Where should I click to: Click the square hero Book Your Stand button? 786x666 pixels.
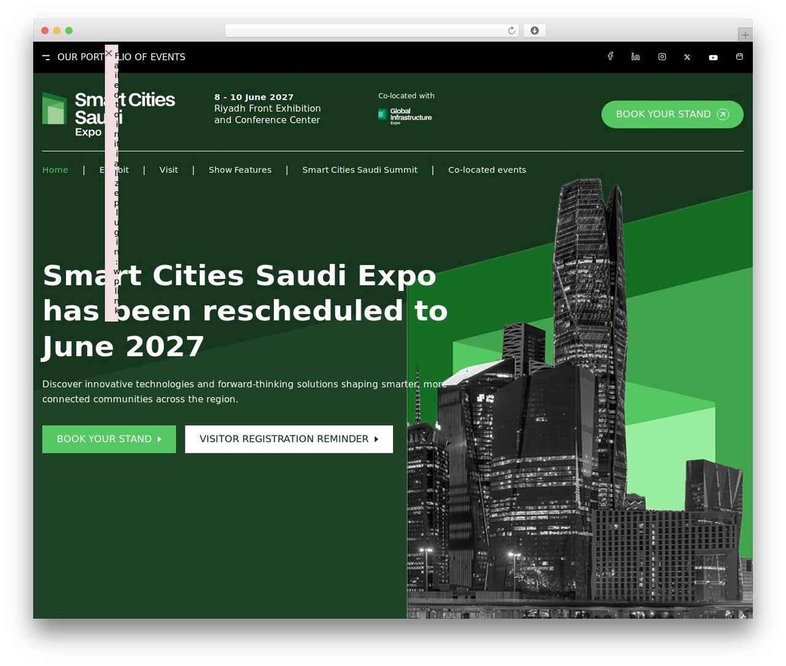[109, 439]
